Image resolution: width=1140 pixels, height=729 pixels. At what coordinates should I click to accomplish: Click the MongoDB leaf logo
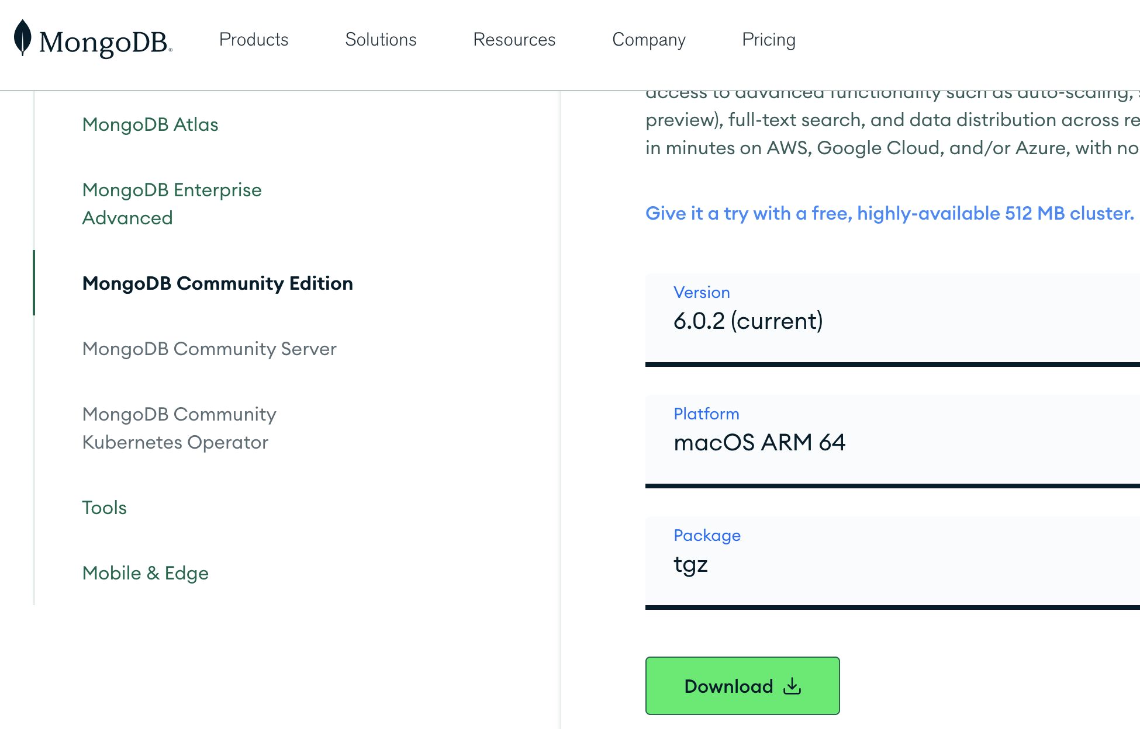[22, 38]
